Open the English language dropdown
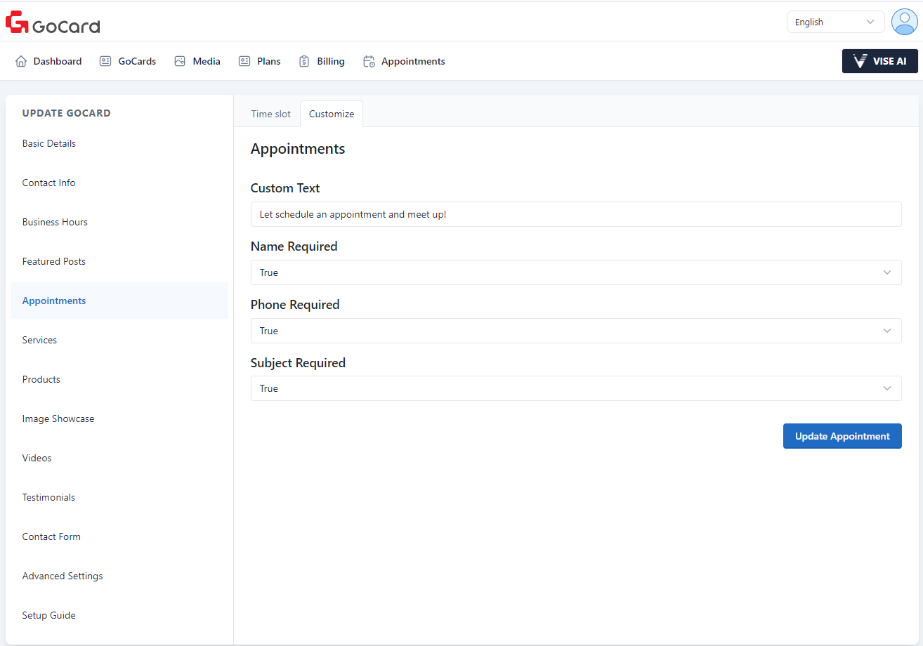The image size is (923, 646). coord(834,22)
